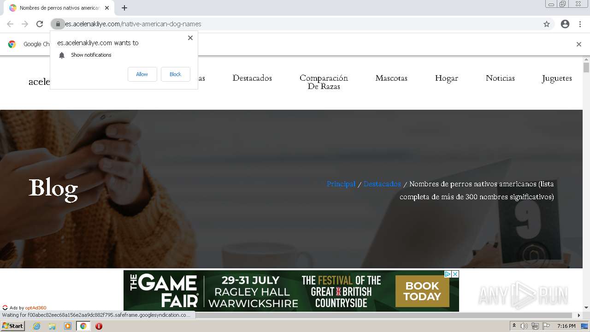This screenshot has width=590, height=332.
Task: Go back using browser back arrow
Action: pos(10,24)
